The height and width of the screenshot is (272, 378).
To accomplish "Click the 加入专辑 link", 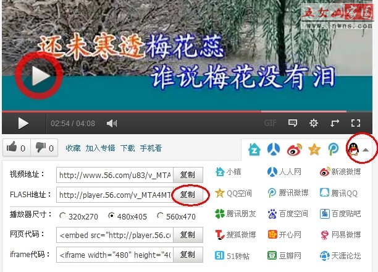I will coord(100,148).
